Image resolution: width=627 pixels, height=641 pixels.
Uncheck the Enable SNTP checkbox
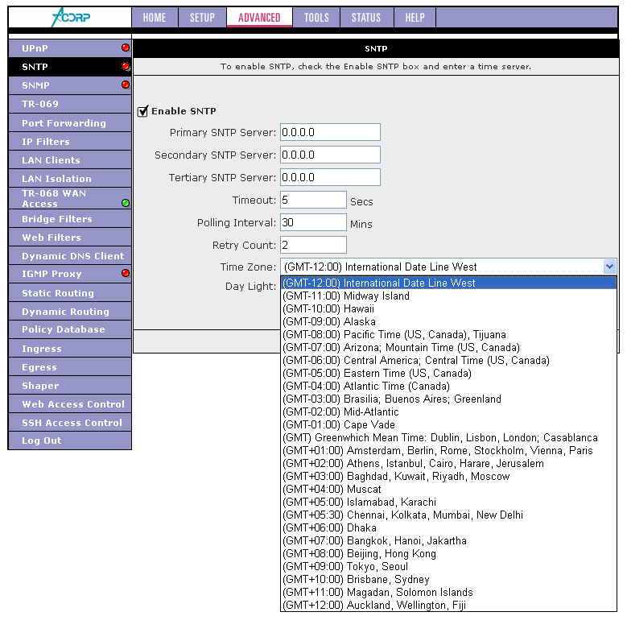142,111
